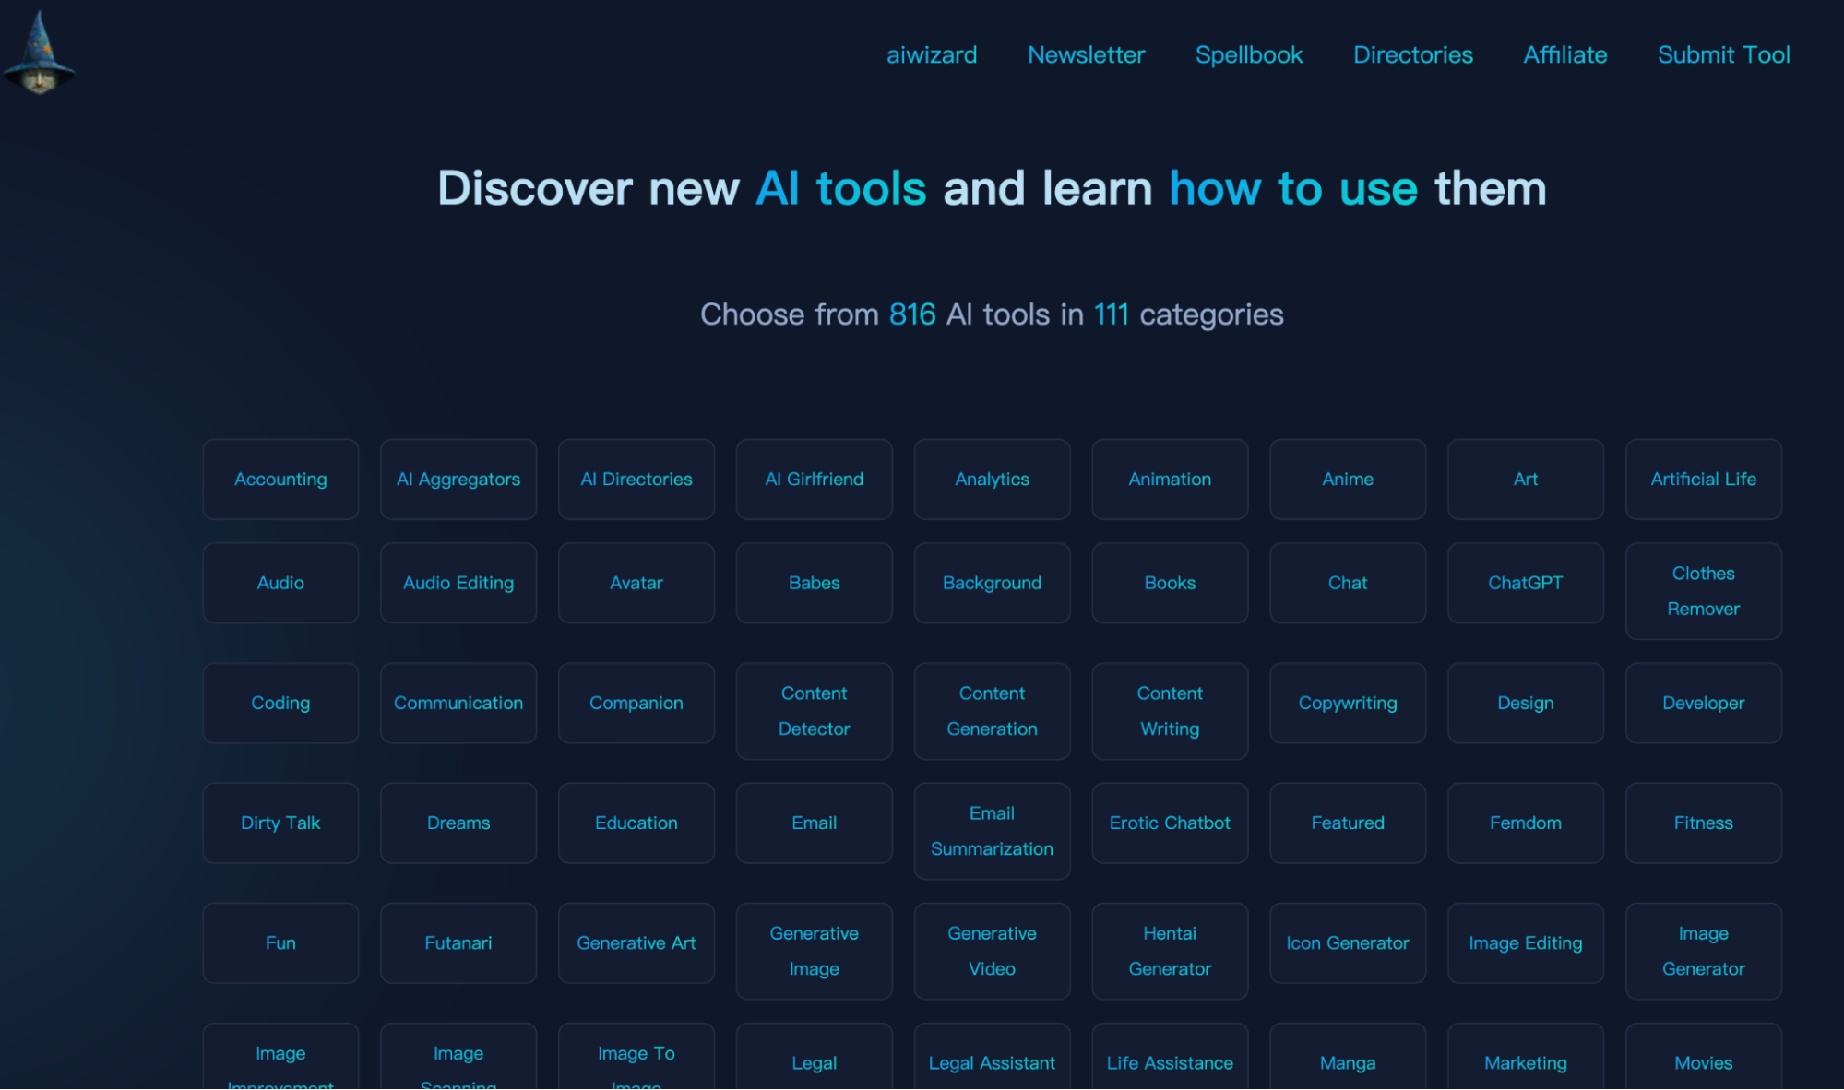Open the AI Girlfriend category
1844x1090 pixels.
click(x=814, y=479)
